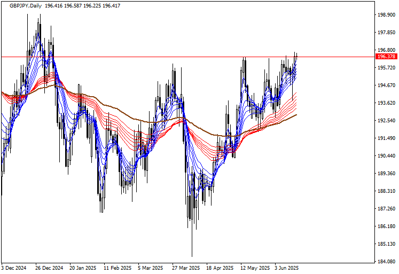This screenshot has width=399, height=274.
Task: Click the 198.900 price scale label
Action: click(386, 15)
